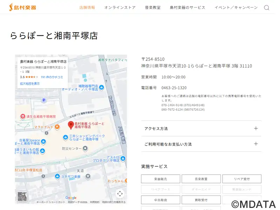Click the school marker near 天沼
Screen dimensions: 280x210
88,177
